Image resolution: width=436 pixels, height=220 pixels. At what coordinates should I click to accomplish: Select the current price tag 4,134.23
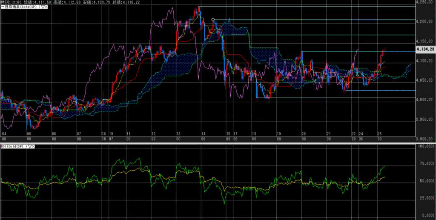tap(425, 49)
